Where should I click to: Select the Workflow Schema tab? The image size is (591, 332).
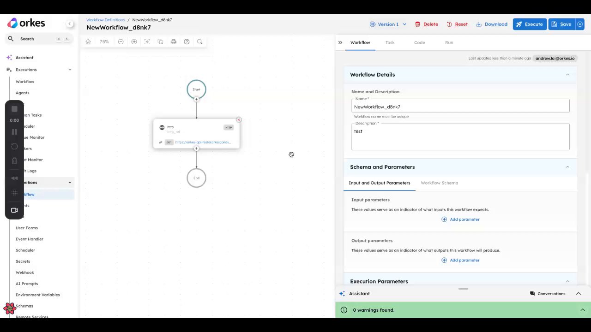pos(440,183)
